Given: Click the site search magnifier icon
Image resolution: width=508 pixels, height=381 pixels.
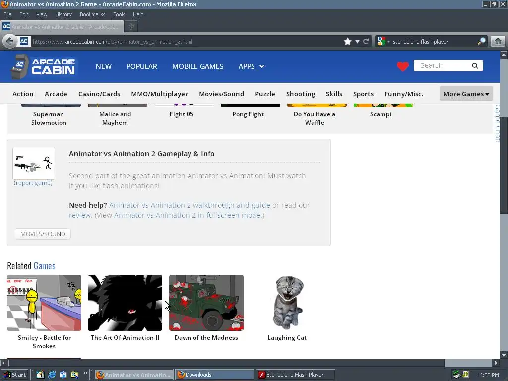Looking at the screenshot, I should click(x=475, y=66).
